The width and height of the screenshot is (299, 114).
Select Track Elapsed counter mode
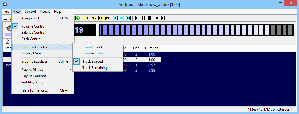98,62
